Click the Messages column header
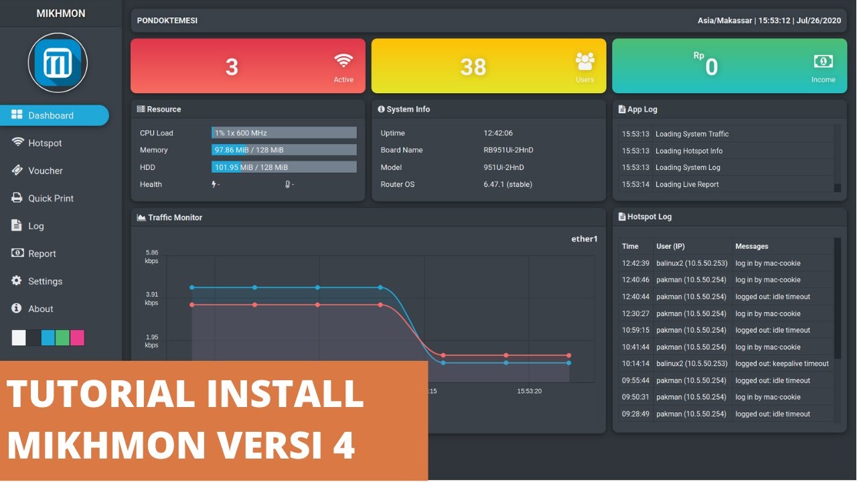Viewport: 857px width, 482px height. (x=752, y=246)
